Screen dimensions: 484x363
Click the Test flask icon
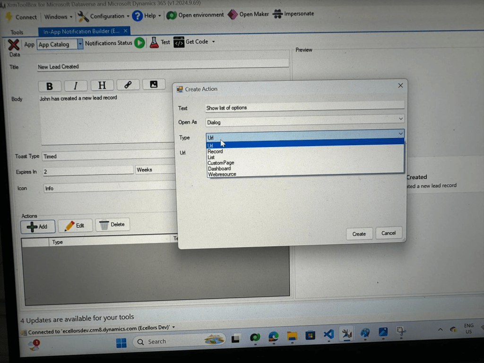154,43
